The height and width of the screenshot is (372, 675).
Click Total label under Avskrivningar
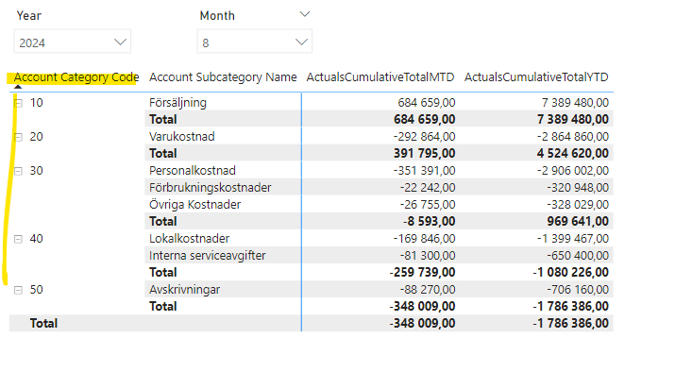[x=162, y=306]
